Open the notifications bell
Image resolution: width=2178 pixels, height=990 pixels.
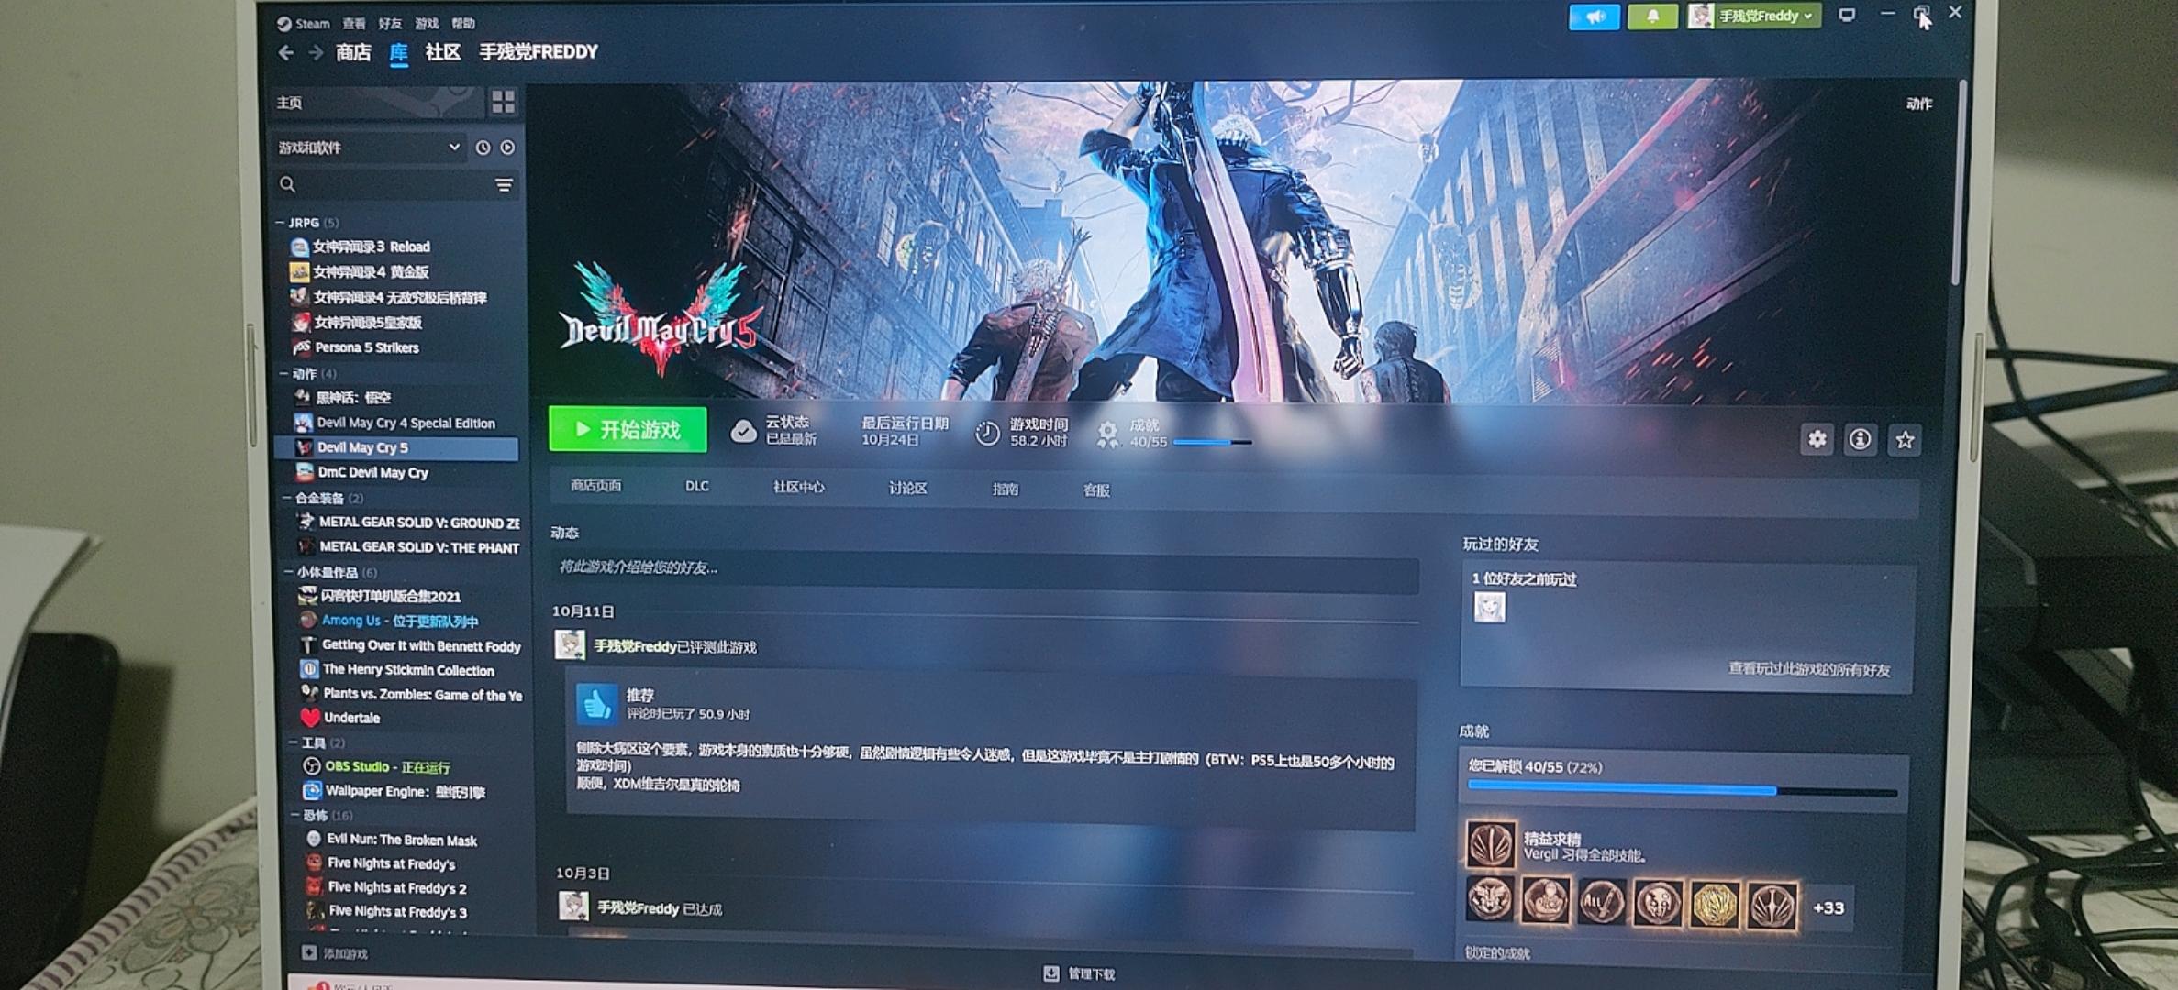click(x=1652, y=16)
